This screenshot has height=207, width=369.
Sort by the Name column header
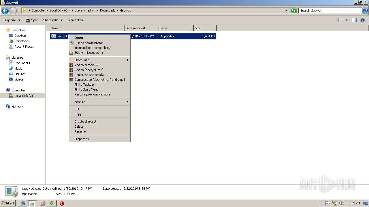click(85, 28)
